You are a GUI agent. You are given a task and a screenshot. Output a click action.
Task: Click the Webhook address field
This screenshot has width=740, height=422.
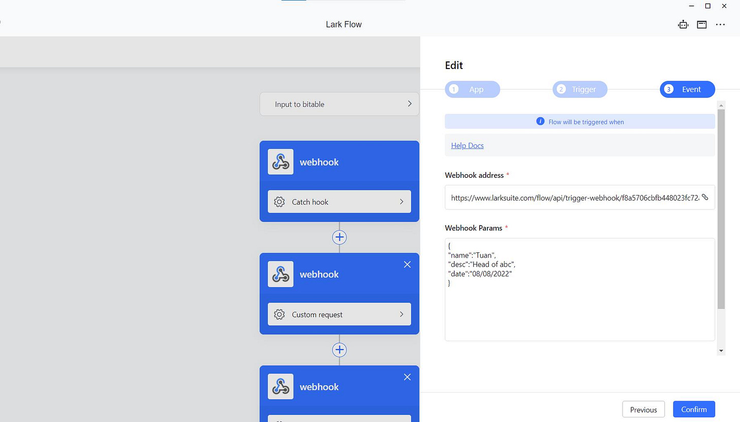coord(580,198)
